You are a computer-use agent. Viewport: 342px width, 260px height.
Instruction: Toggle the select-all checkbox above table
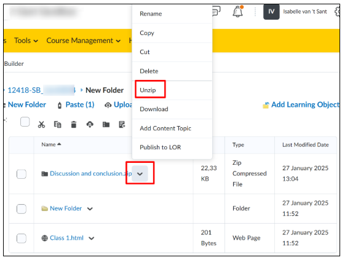pyautogui.click(x=25, y=122)
